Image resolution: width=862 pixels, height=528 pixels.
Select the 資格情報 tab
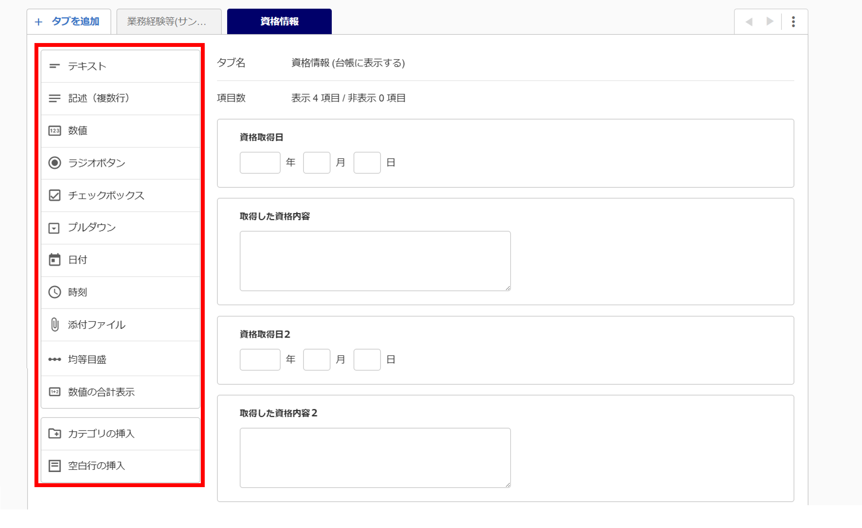[279, 22]
